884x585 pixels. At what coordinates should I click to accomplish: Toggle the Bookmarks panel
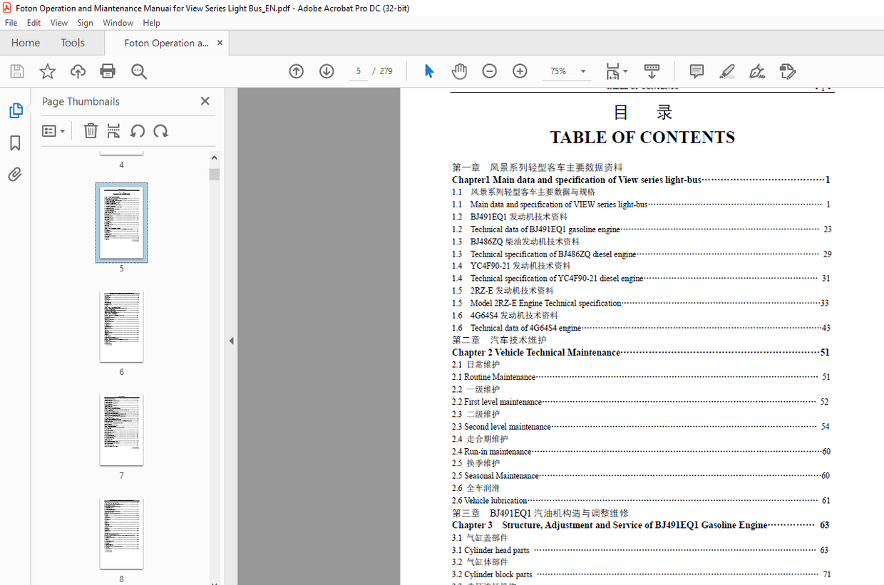(x=15, y=143)
